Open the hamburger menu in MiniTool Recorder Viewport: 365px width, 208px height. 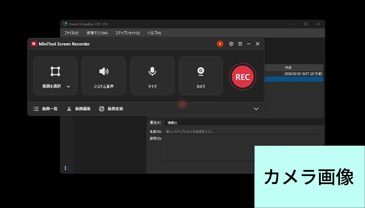coord(240,44)
